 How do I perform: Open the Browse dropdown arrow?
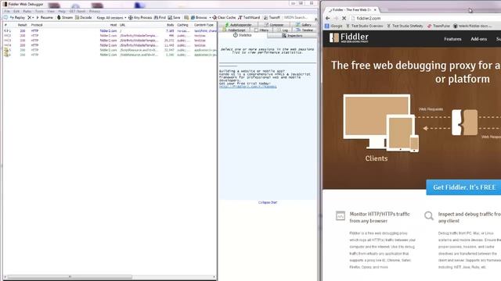click(210, 17)
